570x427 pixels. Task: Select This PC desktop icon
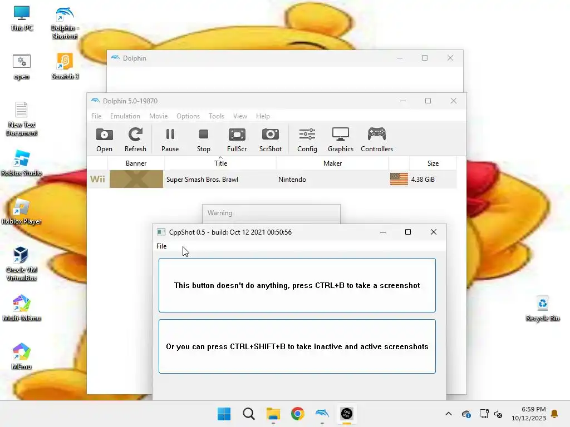pos(22,19)
